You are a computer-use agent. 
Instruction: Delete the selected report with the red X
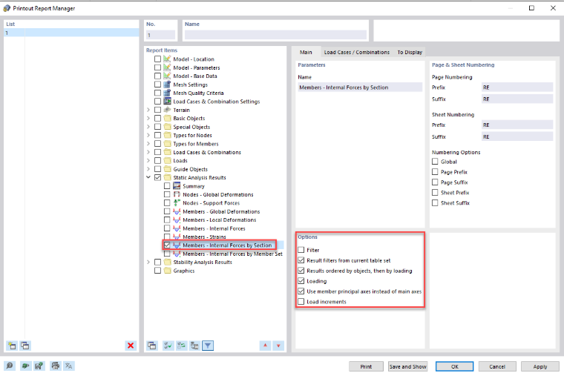tap(131, 346)
